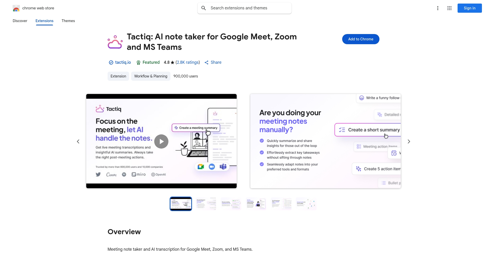Click the OpenAI logo in video
The width and height of the screenshot is (487, 254).
(x=158, y=174)
